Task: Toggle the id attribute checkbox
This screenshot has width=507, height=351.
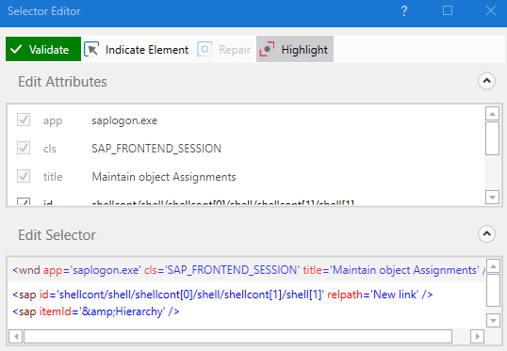Action: point(24,201)
